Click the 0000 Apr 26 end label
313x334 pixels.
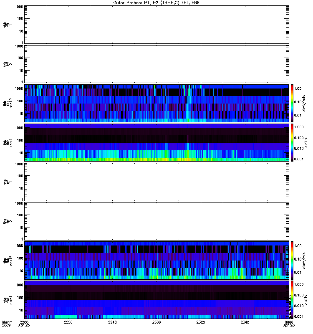pyautogui.click(x=289, y=324)
